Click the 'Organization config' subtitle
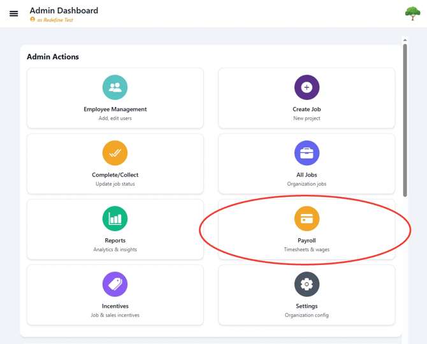The image size is (427, 344). click(307, 315)
